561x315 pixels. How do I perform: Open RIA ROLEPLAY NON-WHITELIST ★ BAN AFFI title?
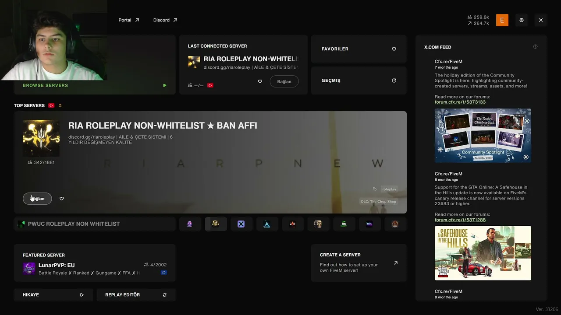(163, 126)
